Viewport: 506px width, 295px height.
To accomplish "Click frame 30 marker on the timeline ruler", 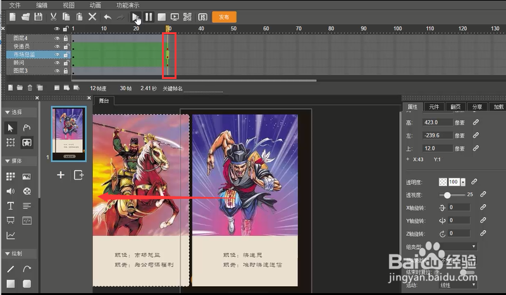I will (168, 28).
